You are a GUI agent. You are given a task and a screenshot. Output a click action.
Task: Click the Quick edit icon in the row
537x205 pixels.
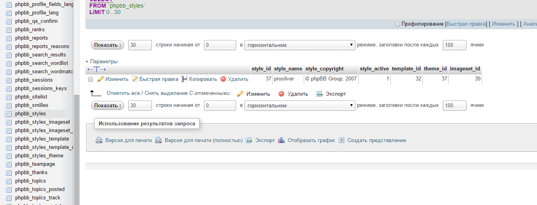point(135,79)
